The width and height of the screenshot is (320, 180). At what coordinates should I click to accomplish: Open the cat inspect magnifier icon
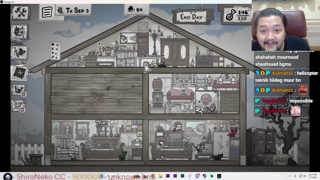[20, 32]
